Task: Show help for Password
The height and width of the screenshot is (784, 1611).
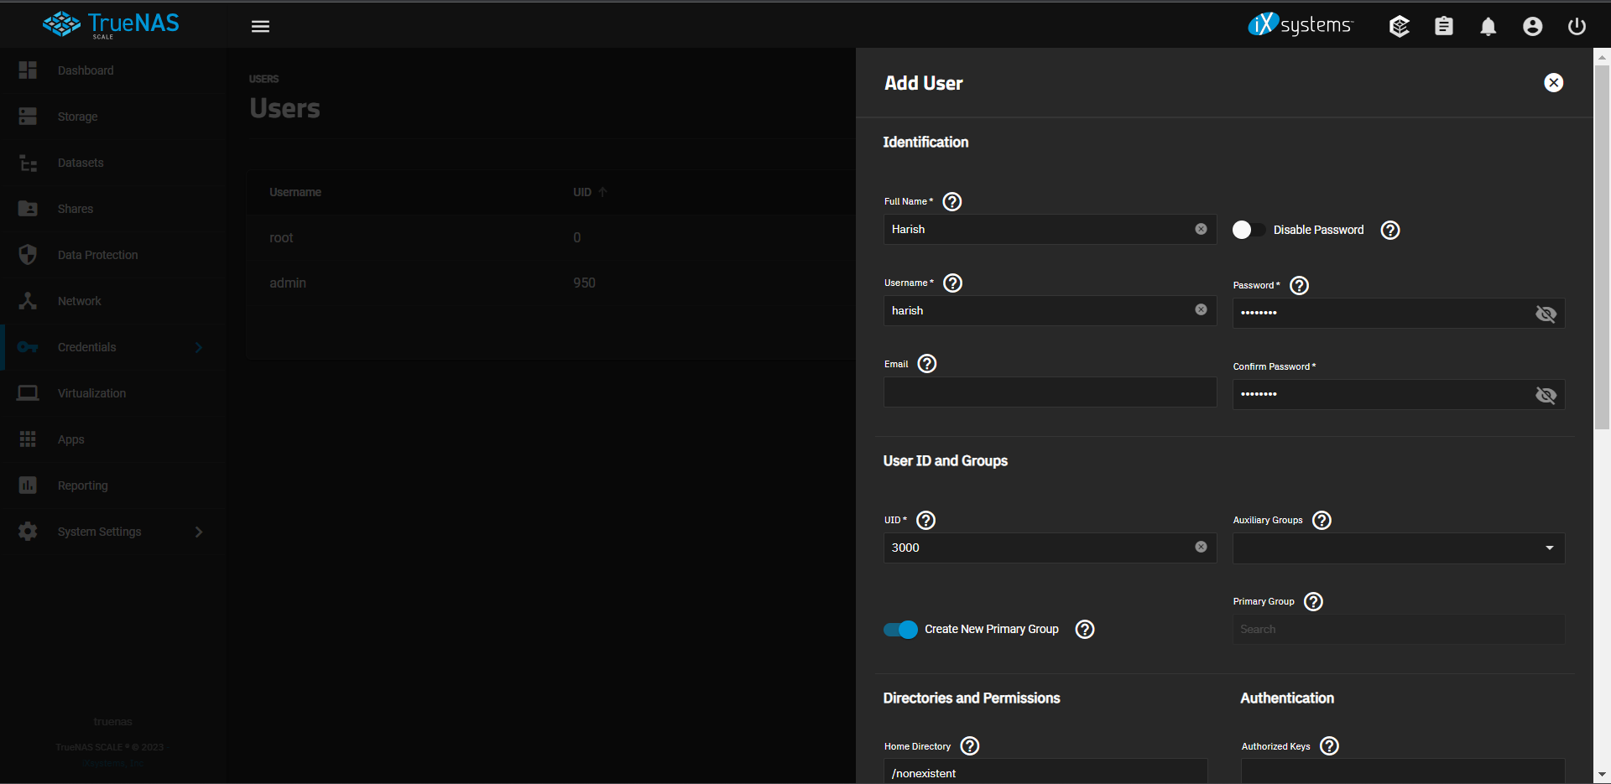Action: point(1300,285)
